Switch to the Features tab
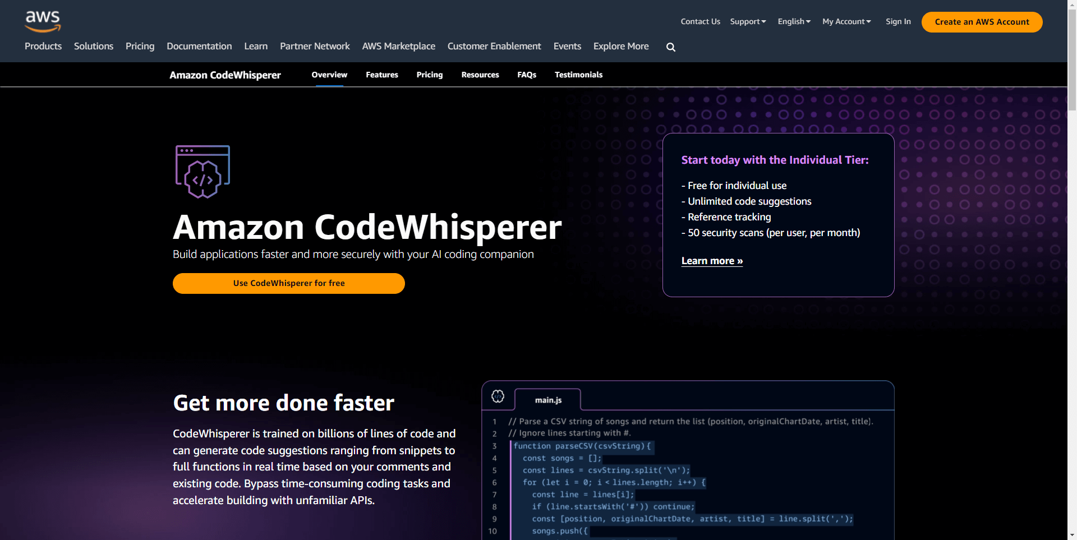The image size is (1077, 540). point(382,75)
